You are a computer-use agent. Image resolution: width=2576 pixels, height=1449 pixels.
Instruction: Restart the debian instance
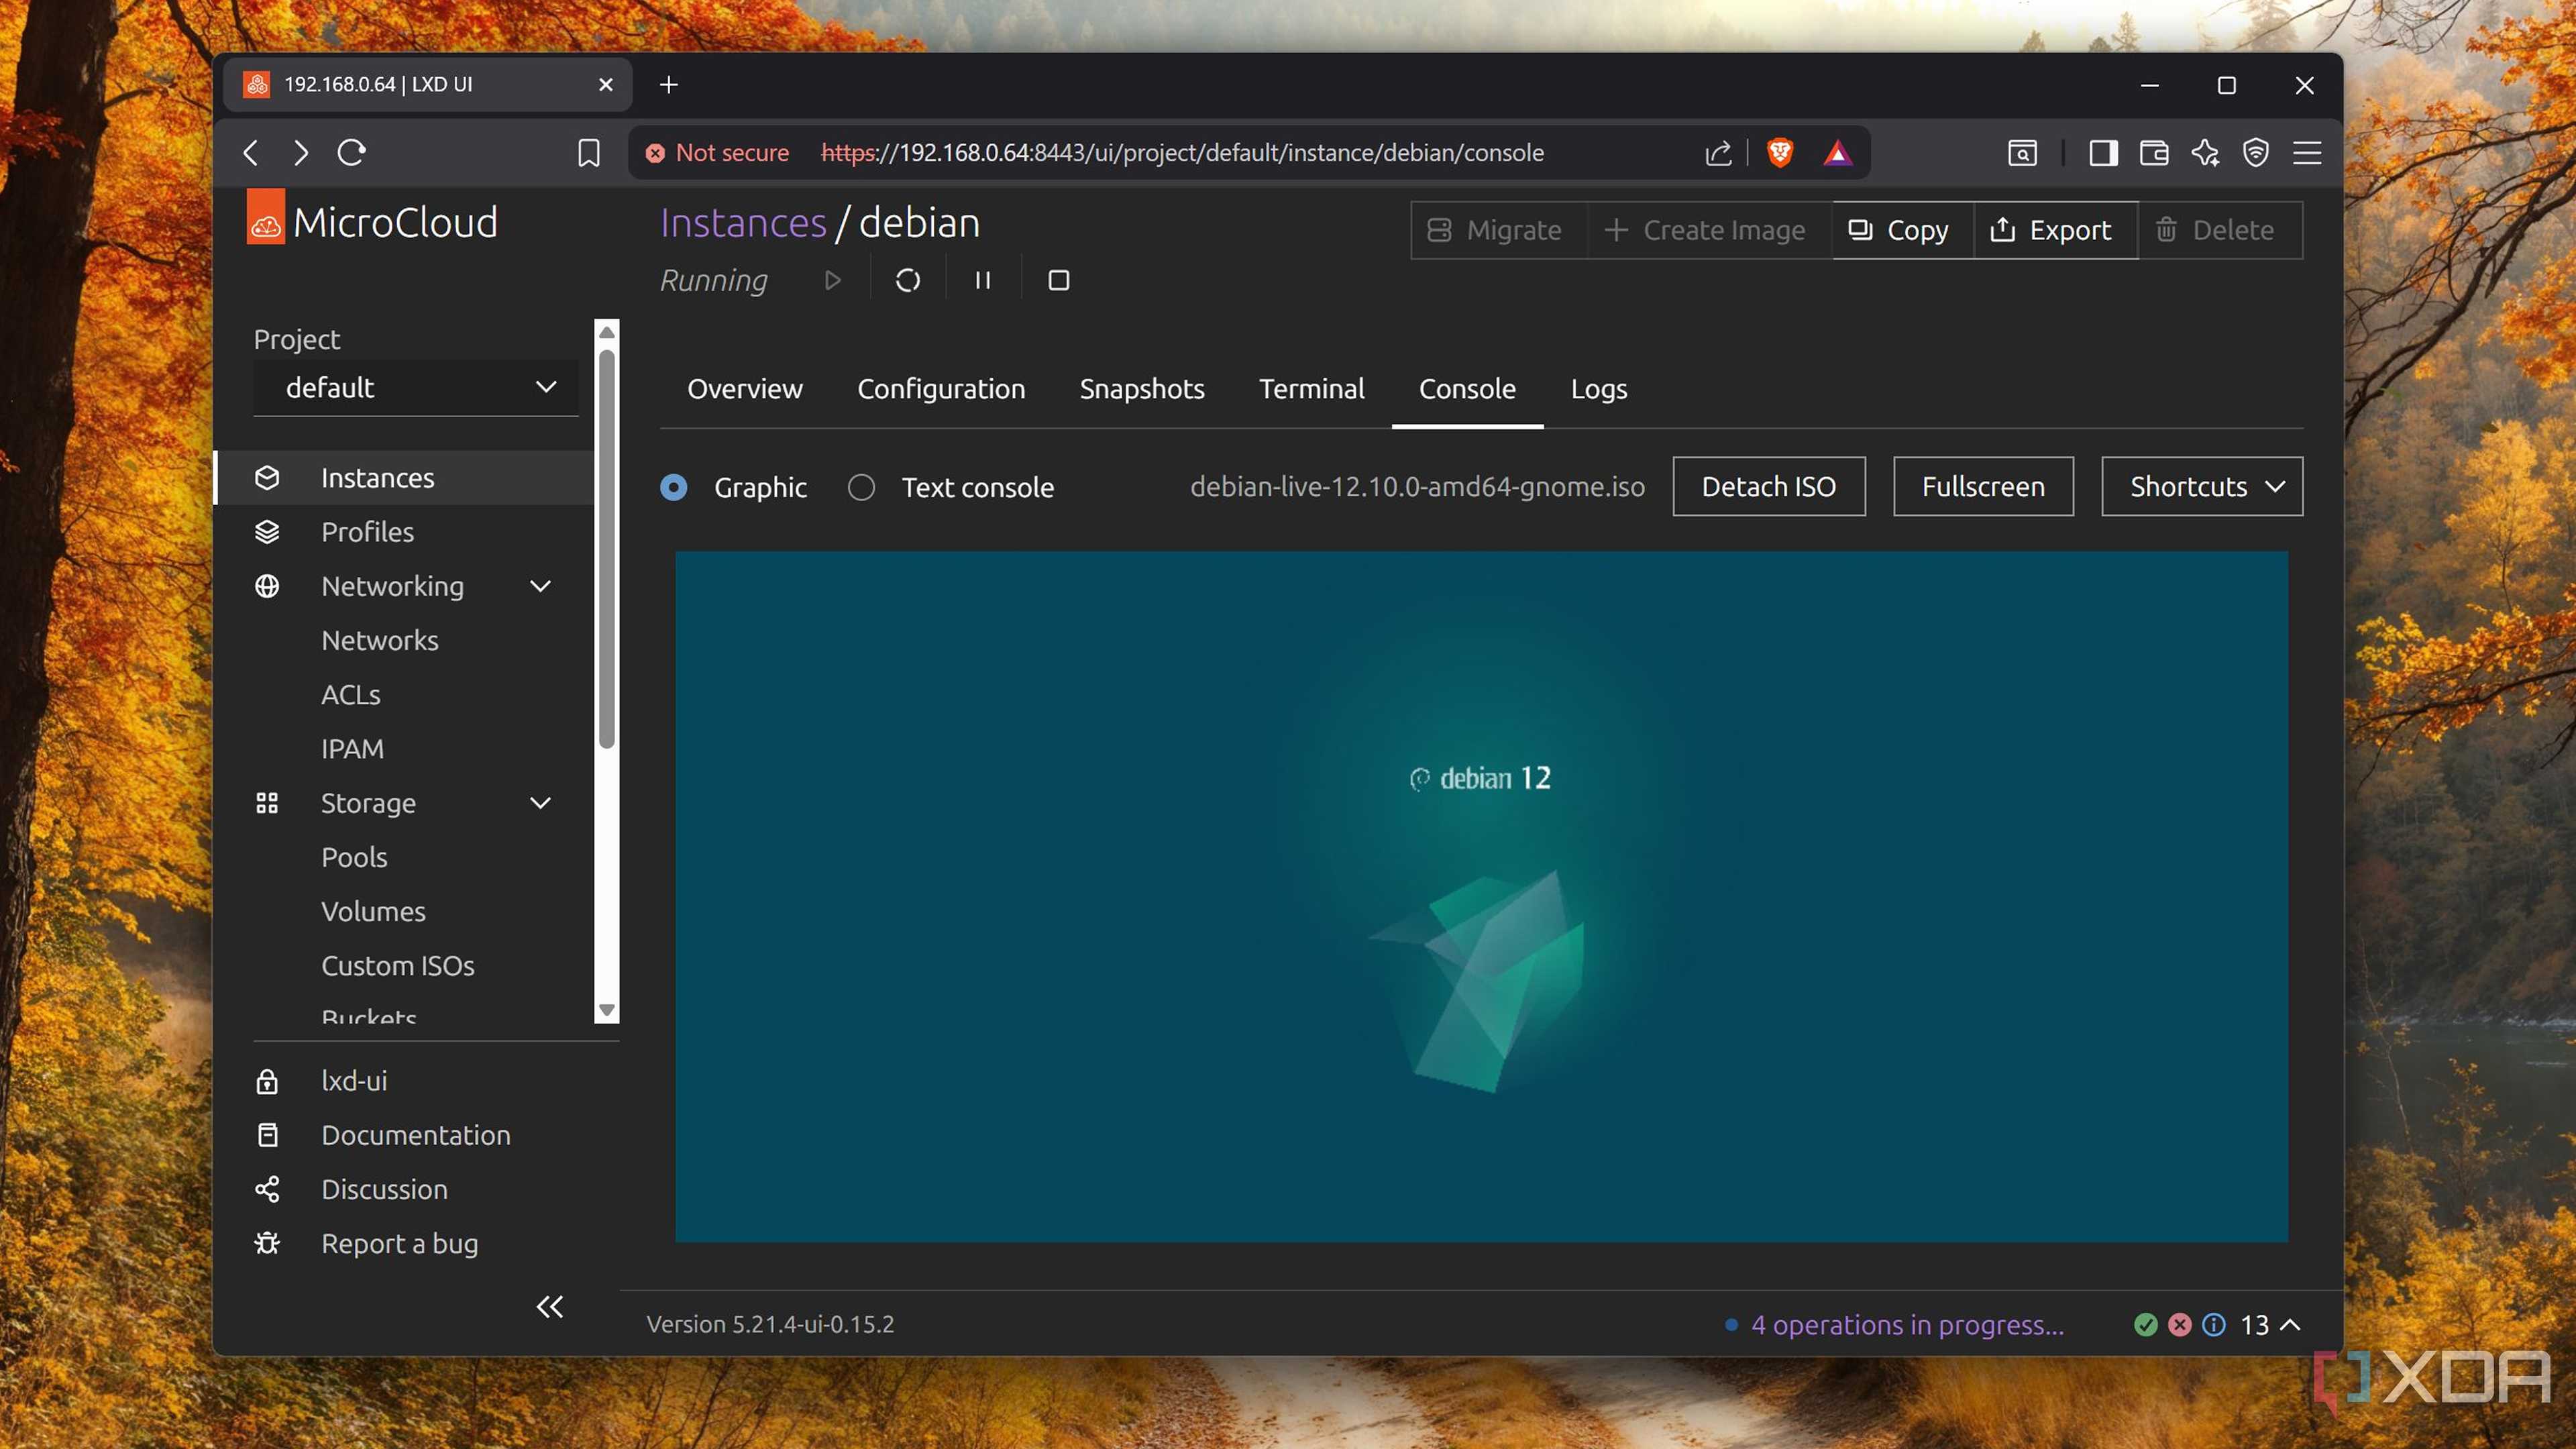click(x=908, y=280)
